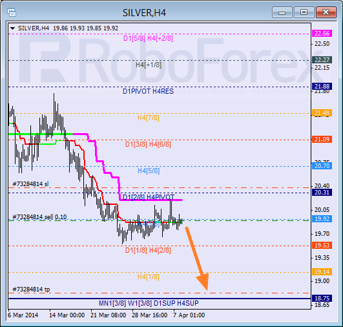Click the orange downward arrow head

(203, 282)
